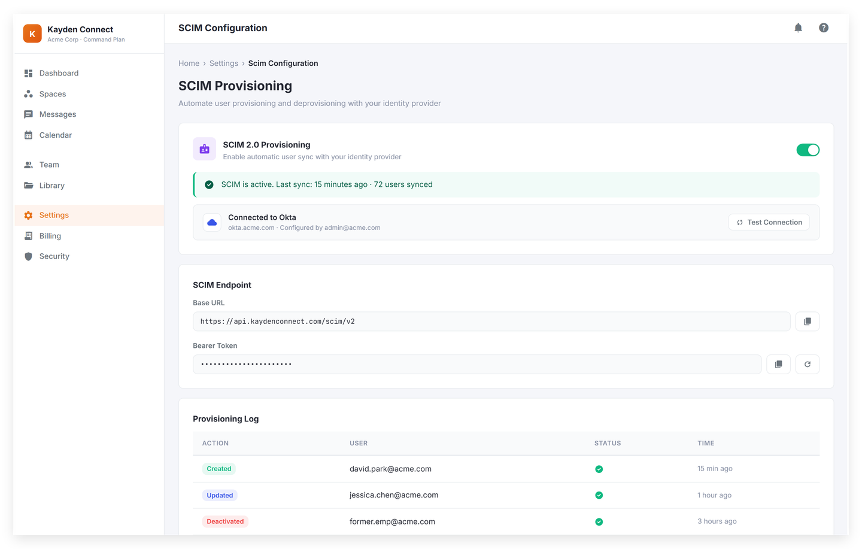Click the Calendar icon in sidebar

point(28,135)
